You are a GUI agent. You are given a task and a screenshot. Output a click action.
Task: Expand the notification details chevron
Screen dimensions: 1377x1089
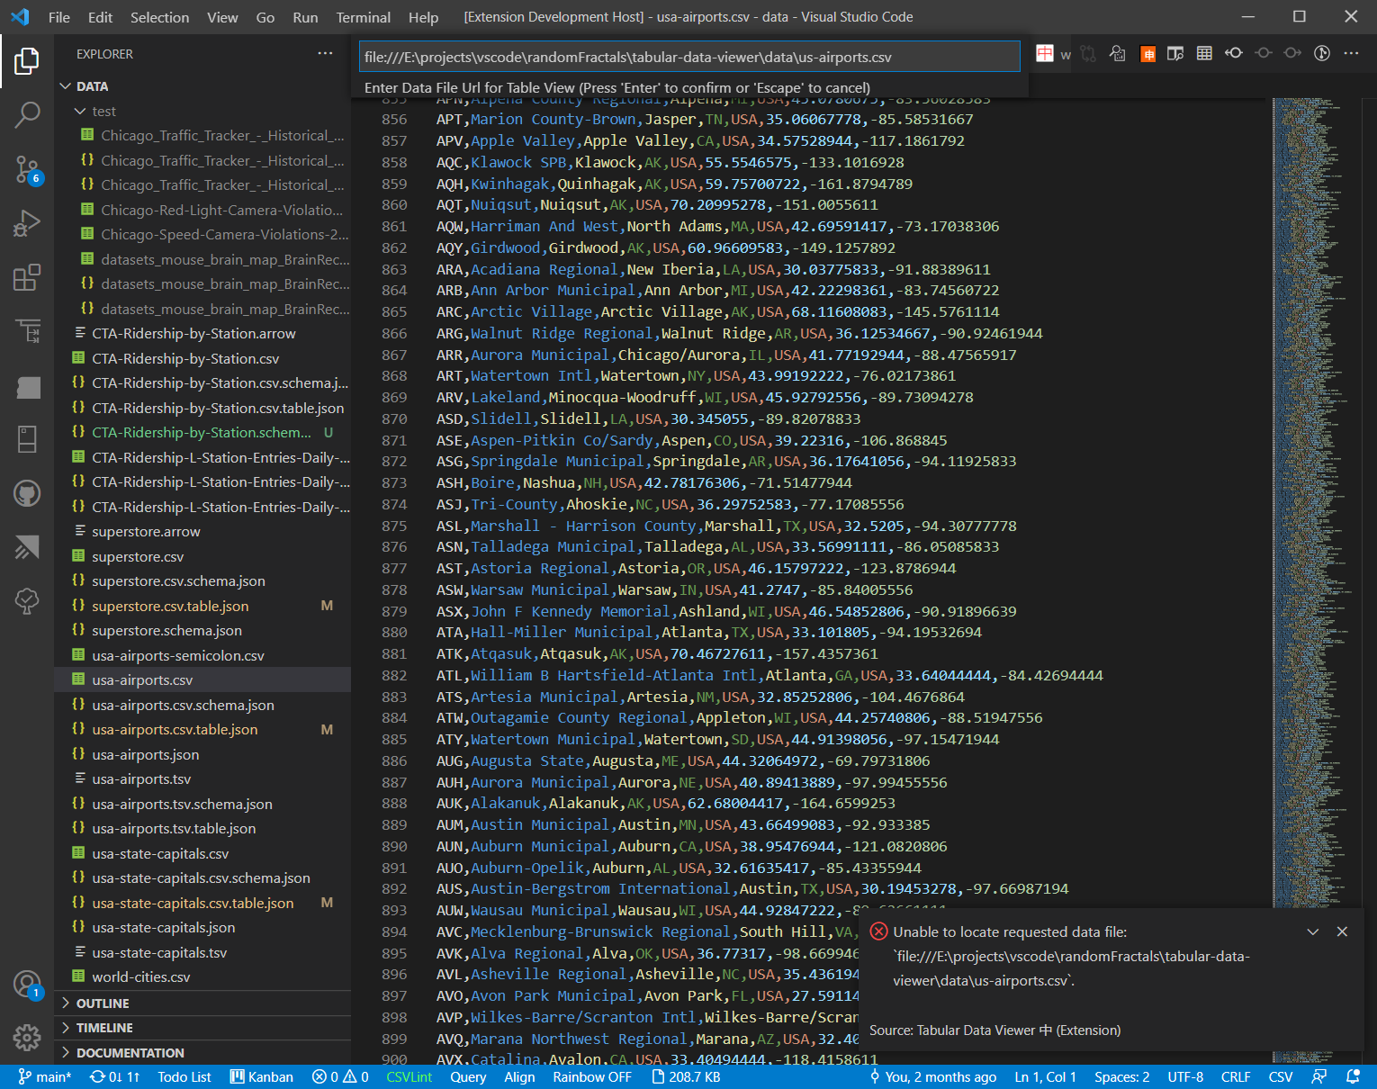[1313, 931]
